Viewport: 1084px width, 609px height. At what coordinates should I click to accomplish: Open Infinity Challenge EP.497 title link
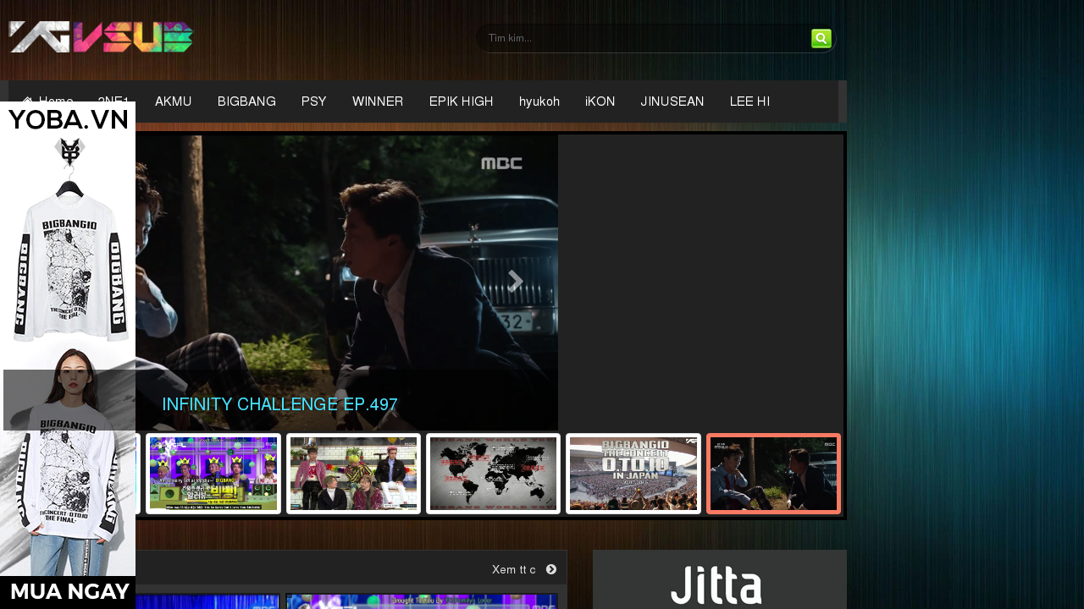tap(279, 404)
